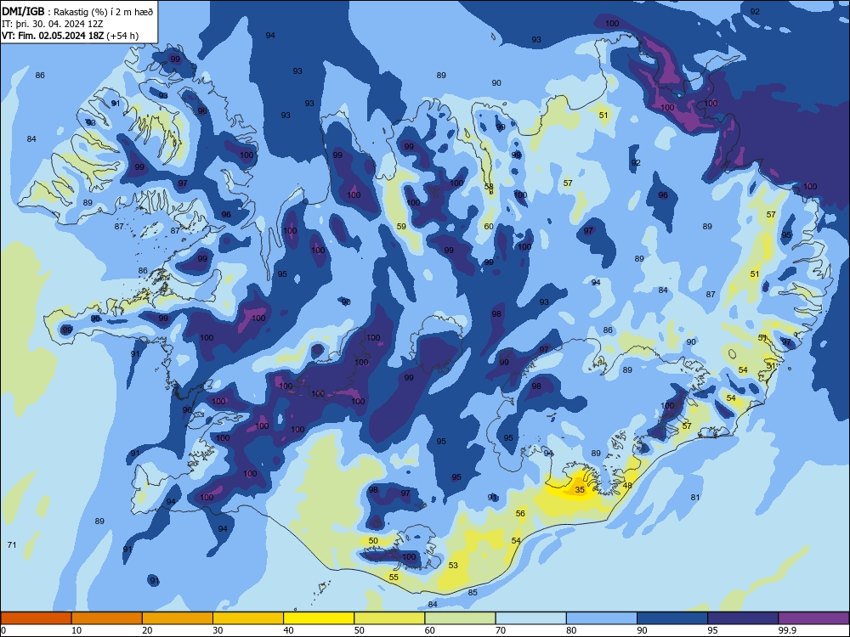Click the purple legend swatch above 99.9

coord(813,618)
